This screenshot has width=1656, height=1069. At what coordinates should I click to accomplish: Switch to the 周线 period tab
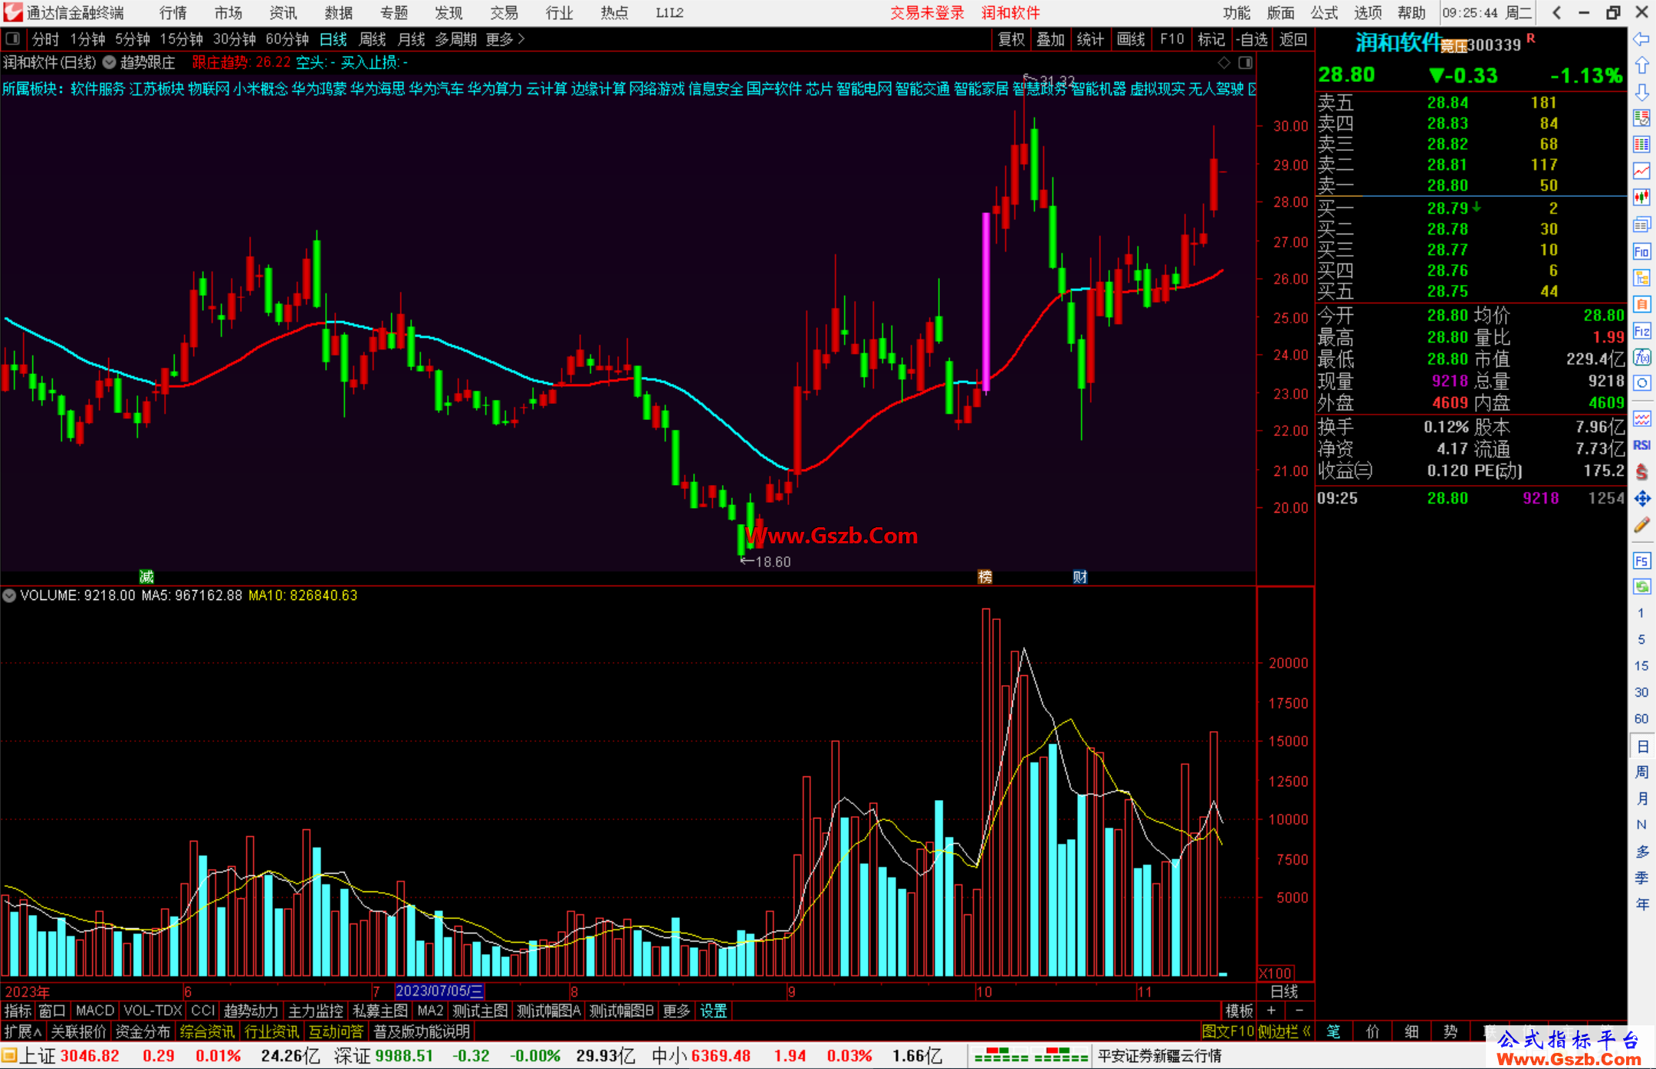click(373, 39)
